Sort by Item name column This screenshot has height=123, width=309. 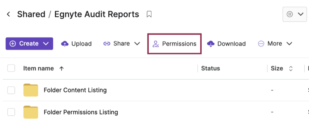[38, 68]
